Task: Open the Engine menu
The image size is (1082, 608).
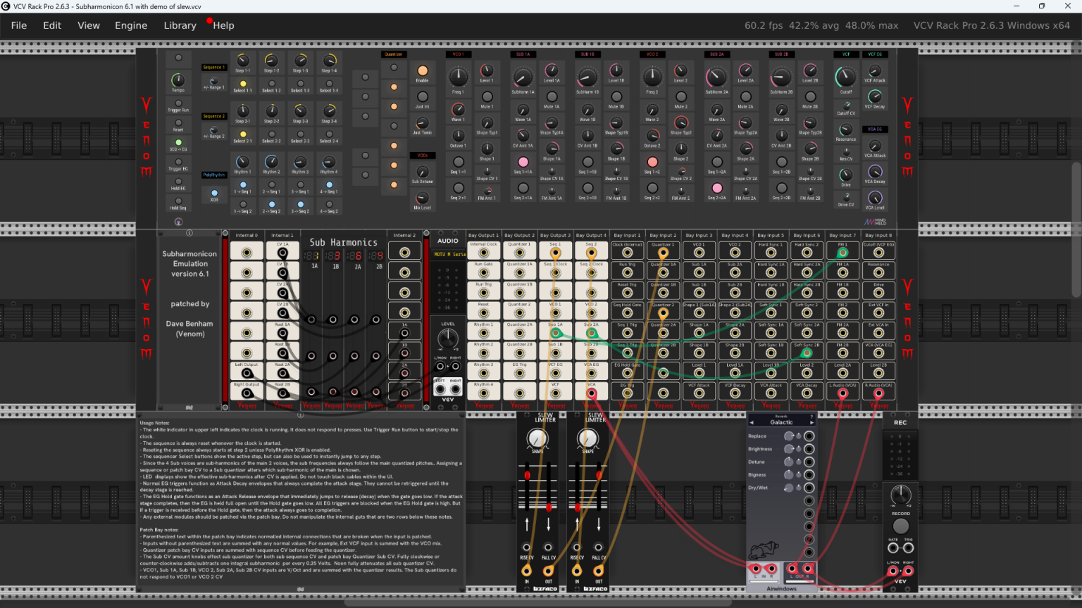Action: (x=131, y=25)
